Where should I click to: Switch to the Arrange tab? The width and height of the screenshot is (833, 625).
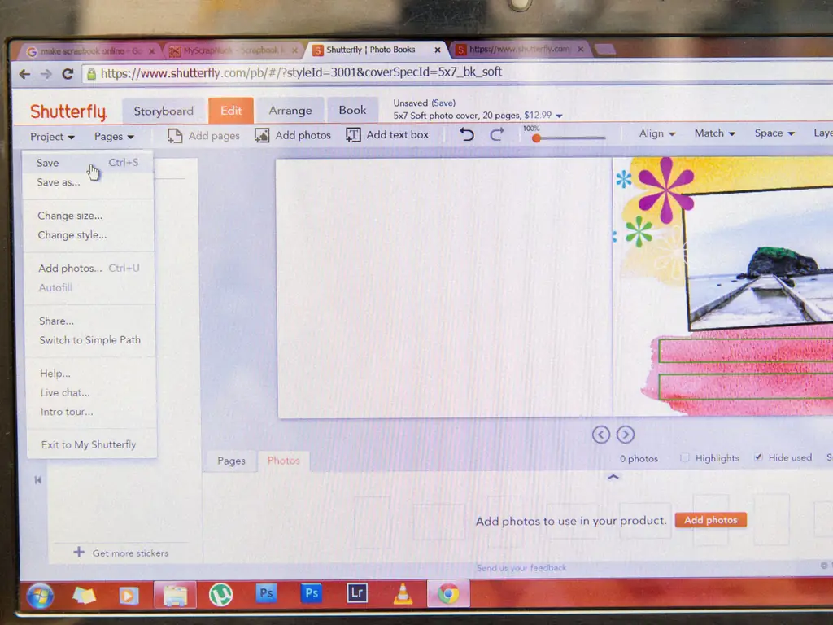(x=290, y=111)
